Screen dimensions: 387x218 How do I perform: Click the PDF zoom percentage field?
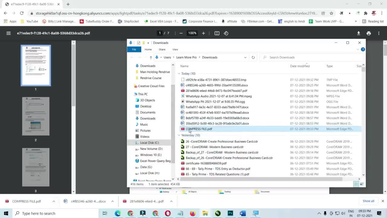[x=192, y=33]
